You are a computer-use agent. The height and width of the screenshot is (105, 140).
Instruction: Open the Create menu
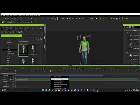click(x=7, y=16)
